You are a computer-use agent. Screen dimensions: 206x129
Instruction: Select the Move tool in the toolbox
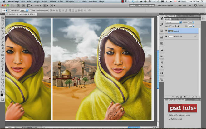pos(2,18)
